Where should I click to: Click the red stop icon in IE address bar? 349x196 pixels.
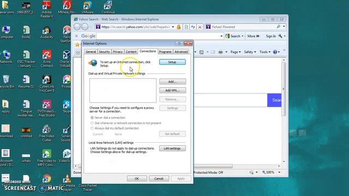[200, 27]
